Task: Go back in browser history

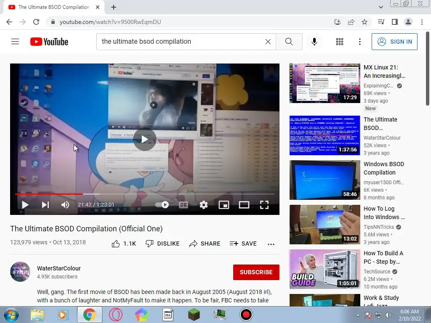Action: coord(9,22)
